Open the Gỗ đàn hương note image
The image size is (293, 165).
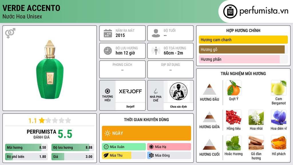point(256,143)
